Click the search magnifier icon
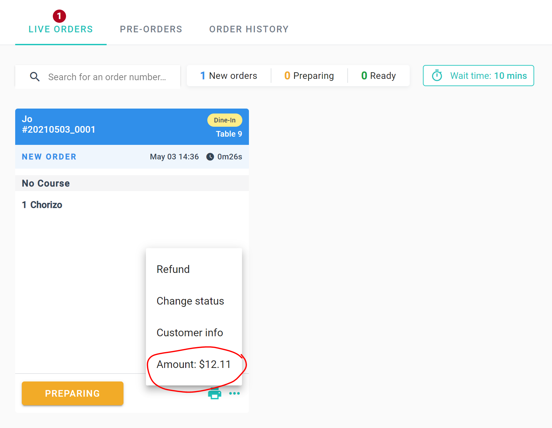The height and width of the screenshot is (428, 552). click(x=35, y=77)
